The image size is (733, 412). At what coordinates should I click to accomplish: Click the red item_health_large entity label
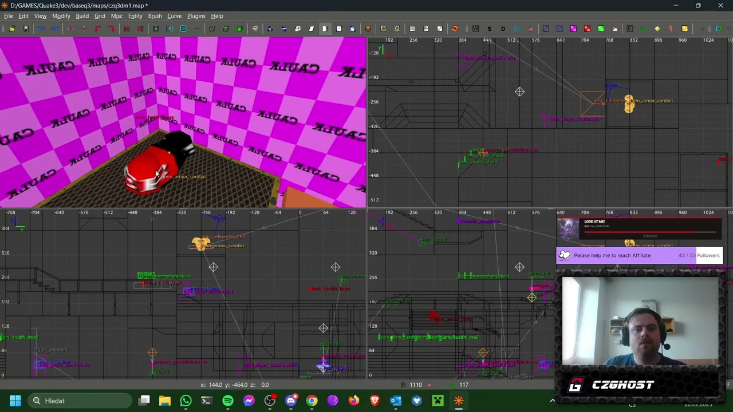coord(331,289)
